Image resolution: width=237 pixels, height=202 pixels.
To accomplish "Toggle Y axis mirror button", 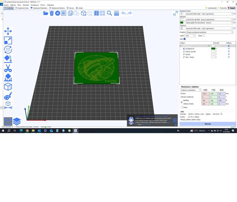I will [x=214, y=90].
